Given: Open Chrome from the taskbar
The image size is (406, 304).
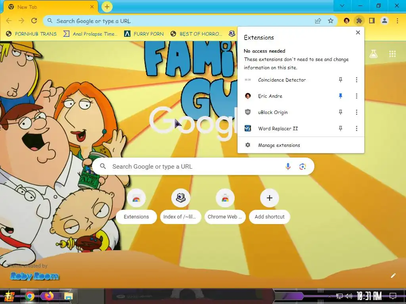Looking at the screenshot, I should [x=30, y=296].
